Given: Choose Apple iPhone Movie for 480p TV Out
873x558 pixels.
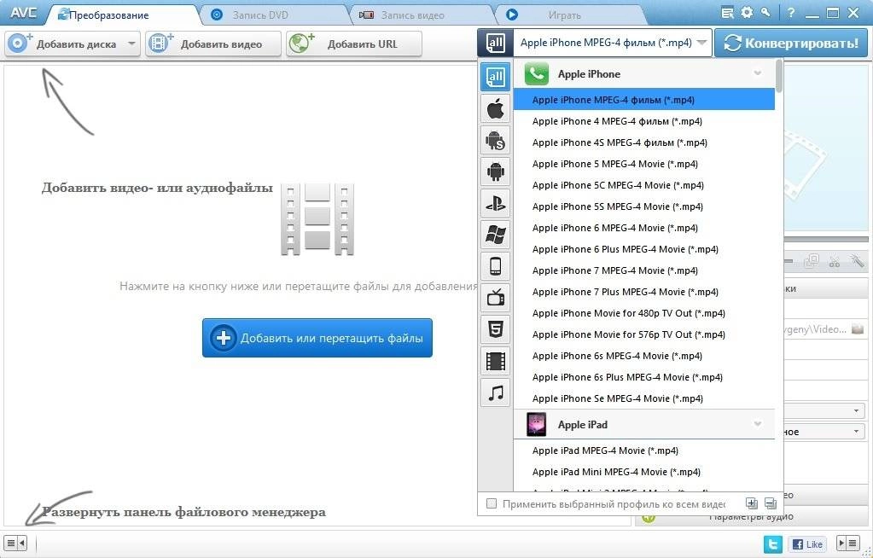Looking at the screenshot, I should tap(643, 313).
